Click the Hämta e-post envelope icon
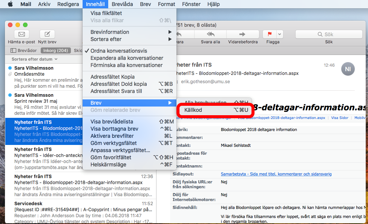The height and width of the screenshot is (224, 368). [21, 34]
